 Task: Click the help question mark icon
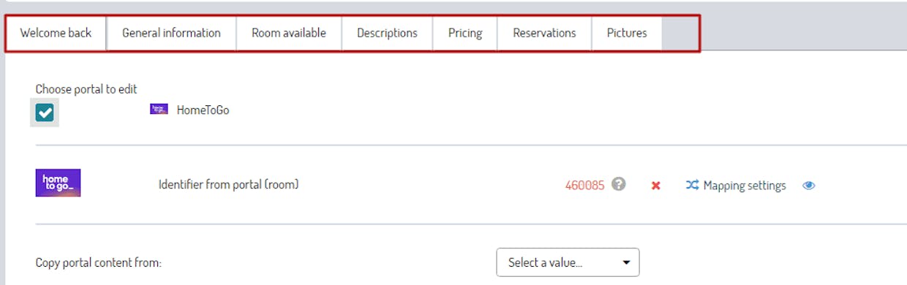[619, 184]
